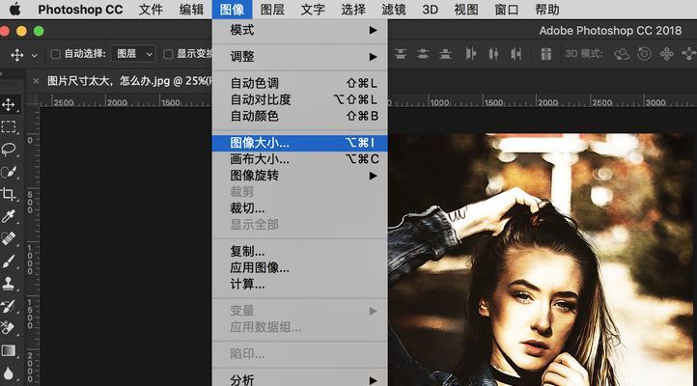
Task: Select the Clone Stamp tool
Action: pyautogui.click(x=9, y=284)
